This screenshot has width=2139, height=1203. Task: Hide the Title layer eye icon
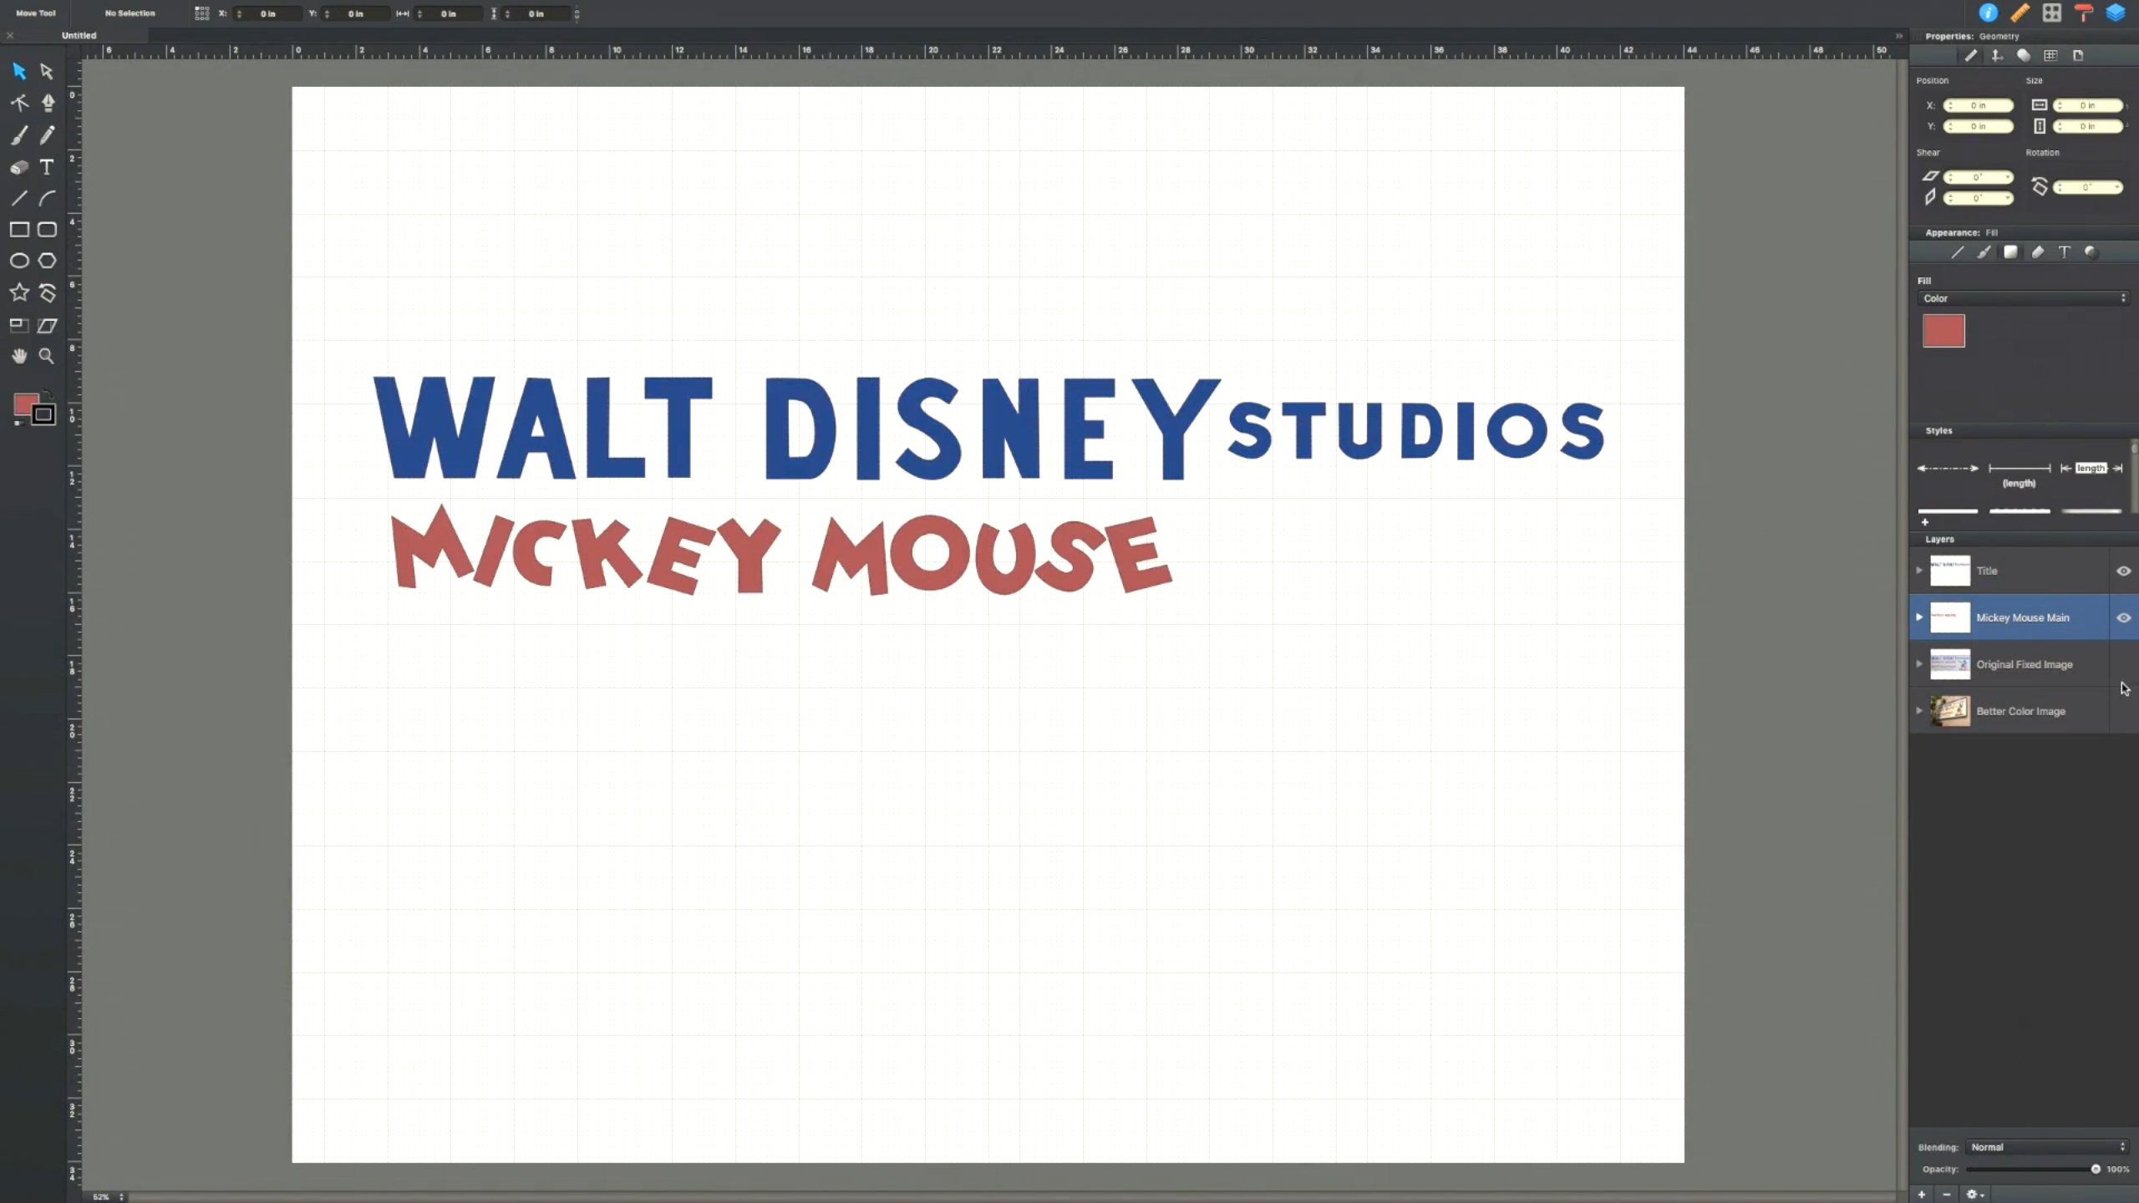pos(2123,571)
